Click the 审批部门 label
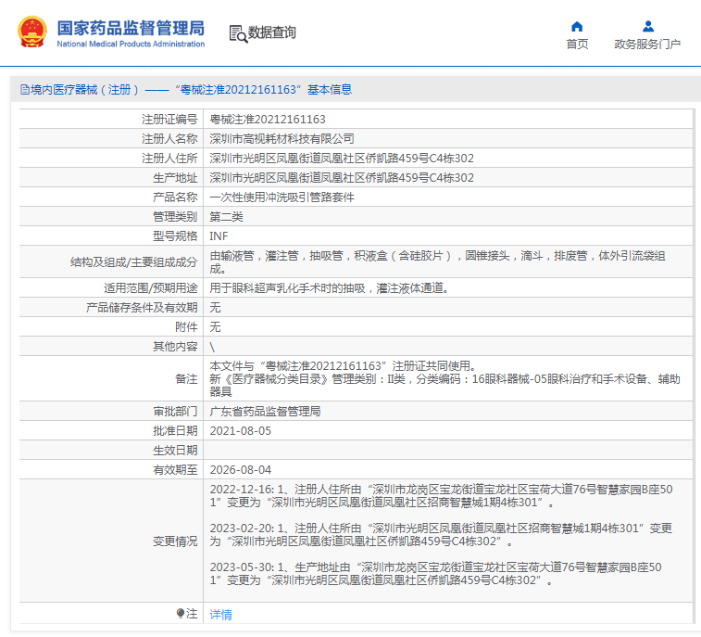This screenshot has height=637, width=701. pyautogui.click(x=175, y=412)
